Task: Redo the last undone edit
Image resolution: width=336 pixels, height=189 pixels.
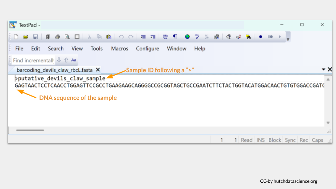Action: pyautogui.click(x=131, y=37)
